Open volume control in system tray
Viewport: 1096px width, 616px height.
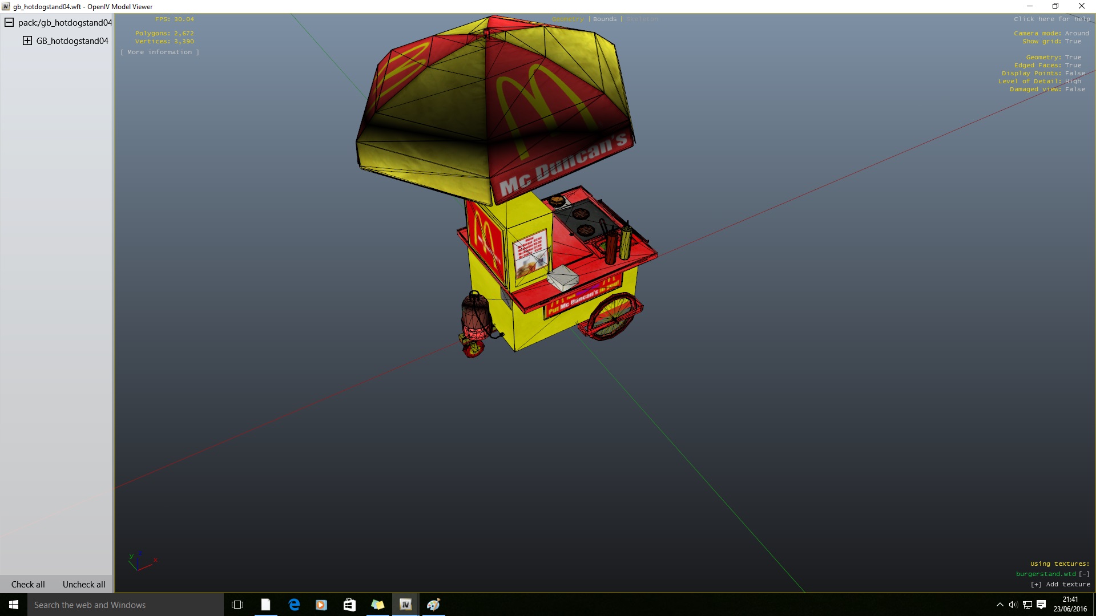(x=1013, y=605)
